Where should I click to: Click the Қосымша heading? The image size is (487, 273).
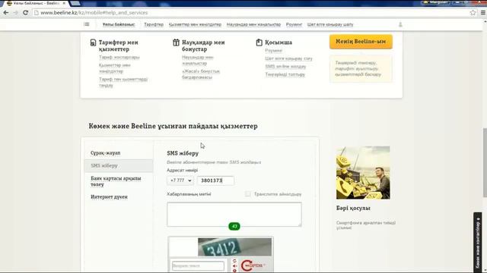click(279, 42)
